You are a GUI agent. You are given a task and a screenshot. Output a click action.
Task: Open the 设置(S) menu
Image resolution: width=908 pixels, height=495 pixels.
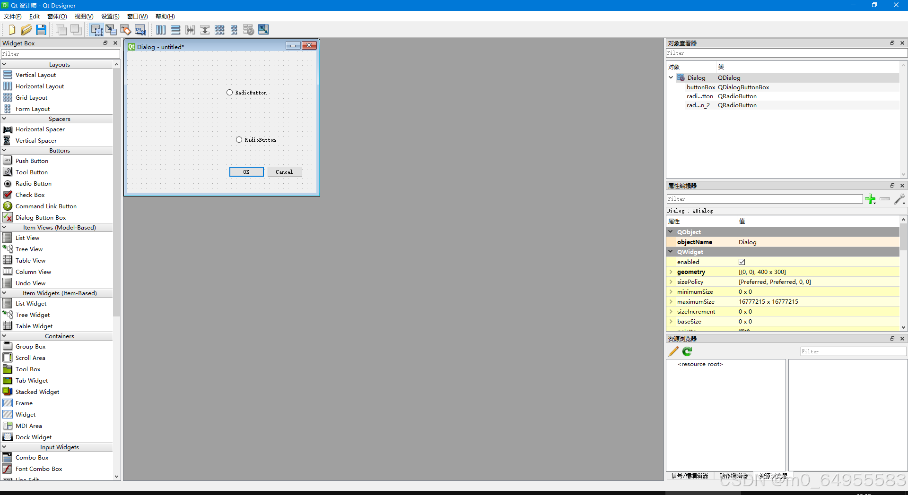110,16
